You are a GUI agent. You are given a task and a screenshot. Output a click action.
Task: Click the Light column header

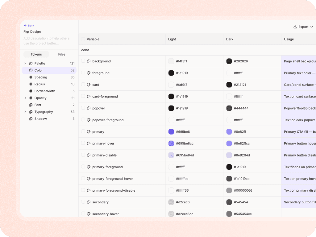point(172,39)
